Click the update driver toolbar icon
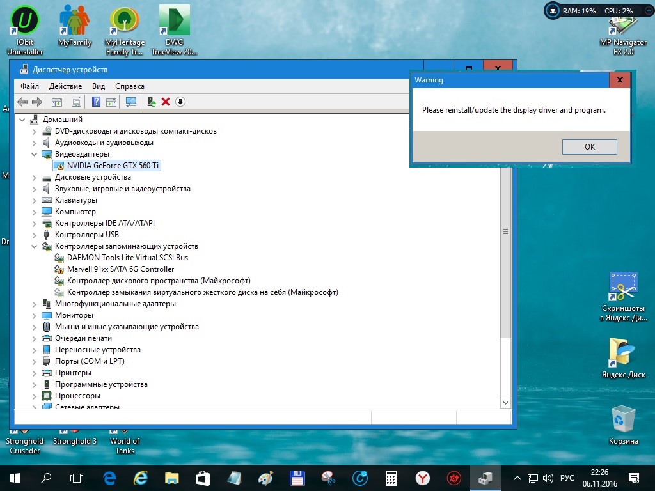This screenshot has height=491, width=655. [152, 102]
